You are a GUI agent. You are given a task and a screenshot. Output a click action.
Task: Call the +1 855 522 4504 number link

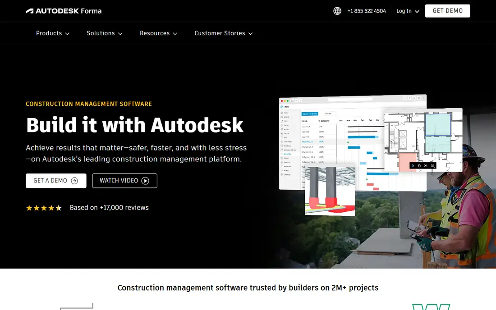(367, 11)
